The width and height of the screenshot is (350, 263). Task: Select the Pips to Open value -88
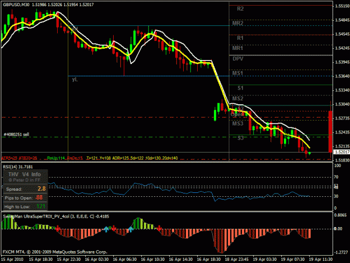[x=39, y=197]
